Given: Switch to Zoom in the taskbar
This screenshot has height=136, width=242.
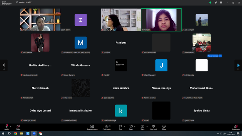Looking at the screenshot, I should [34, 133].
